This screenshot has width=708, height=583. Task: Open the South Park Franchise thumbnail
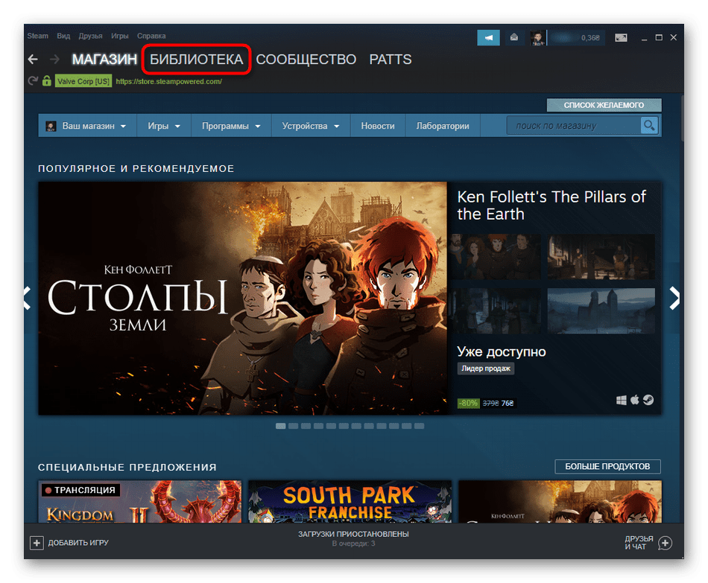point(350,501)
